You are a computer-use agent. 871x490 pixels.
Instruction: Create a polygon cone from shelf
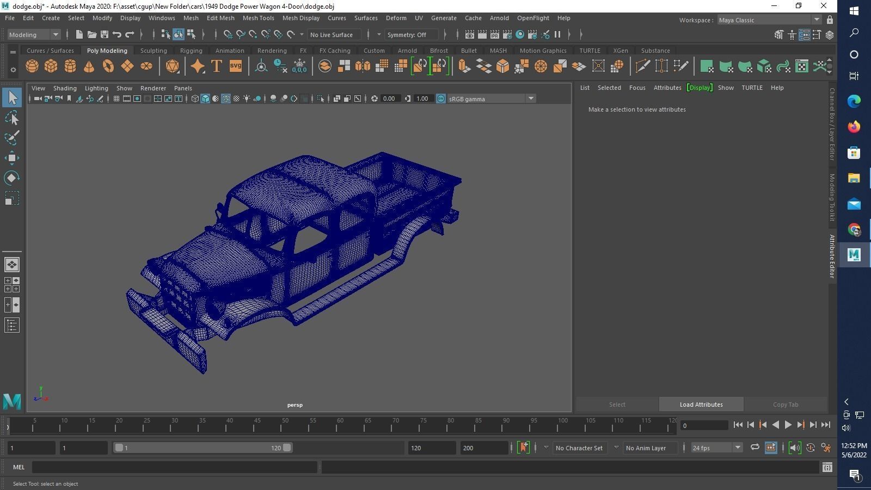[x=89, y=66]
